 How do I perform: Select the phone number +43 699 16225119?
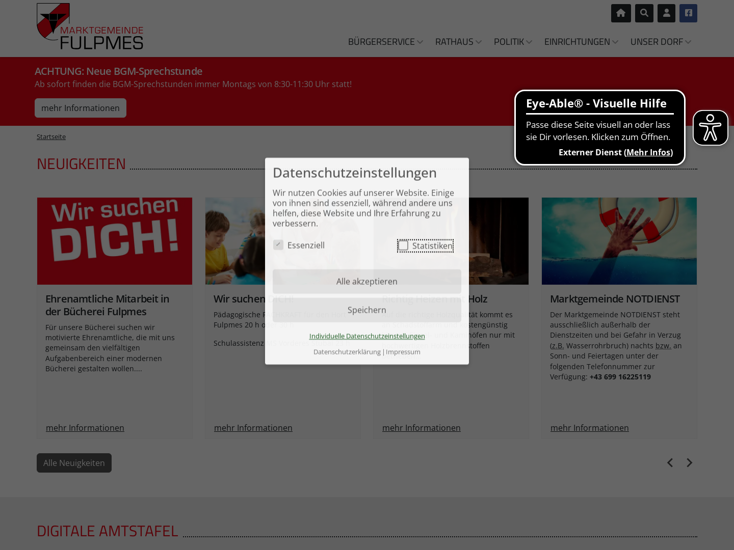point(620,377)
